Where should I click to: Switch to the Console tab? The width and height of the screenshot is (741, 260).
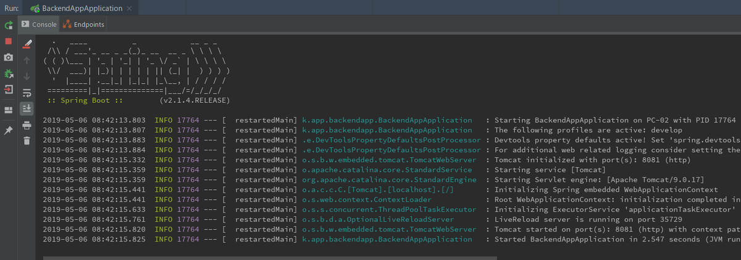pyautogui.click(x=40, y=25)
